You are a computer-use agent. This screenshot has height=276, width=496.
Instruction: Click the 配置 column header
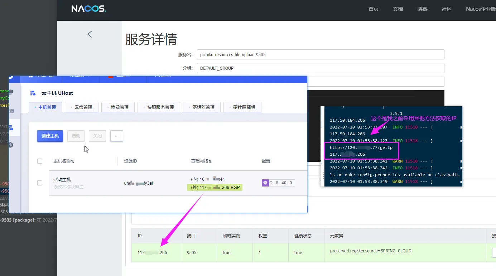pyautogui.click(x=266, y=161)
